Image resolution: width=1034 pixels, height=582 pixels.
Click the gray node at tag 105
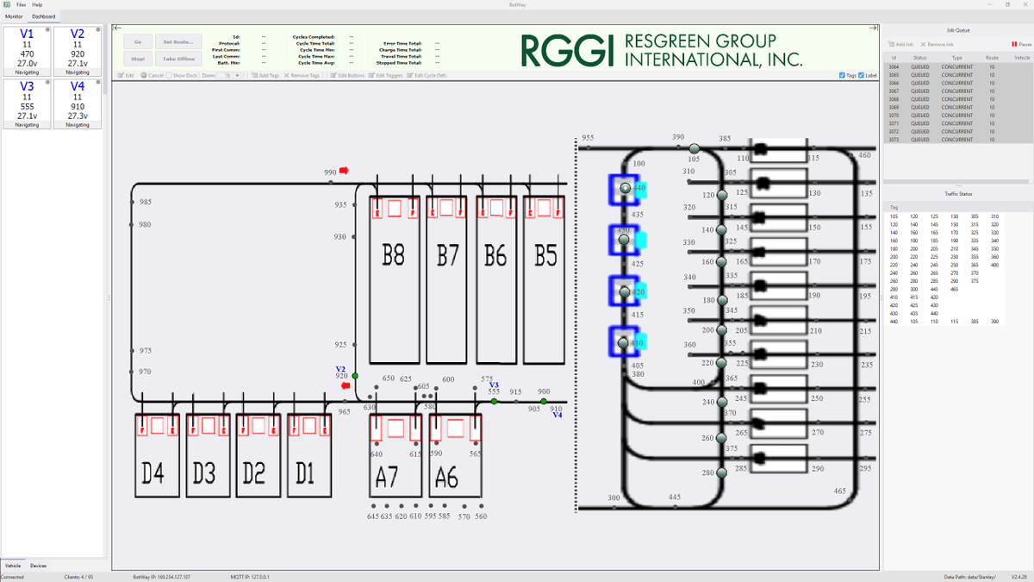tap(694, 148)
